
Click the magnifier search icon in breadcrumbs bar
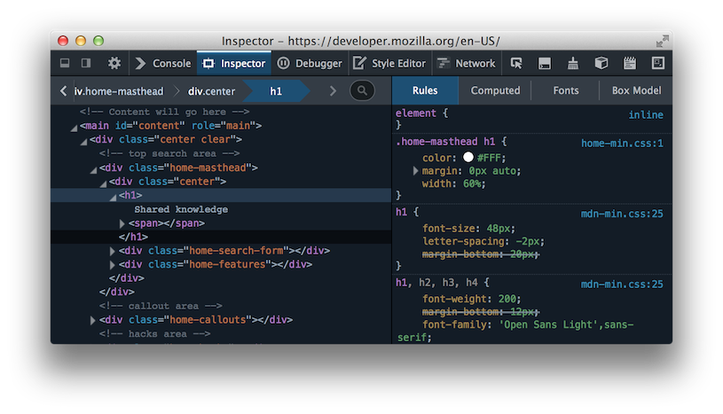362,90
